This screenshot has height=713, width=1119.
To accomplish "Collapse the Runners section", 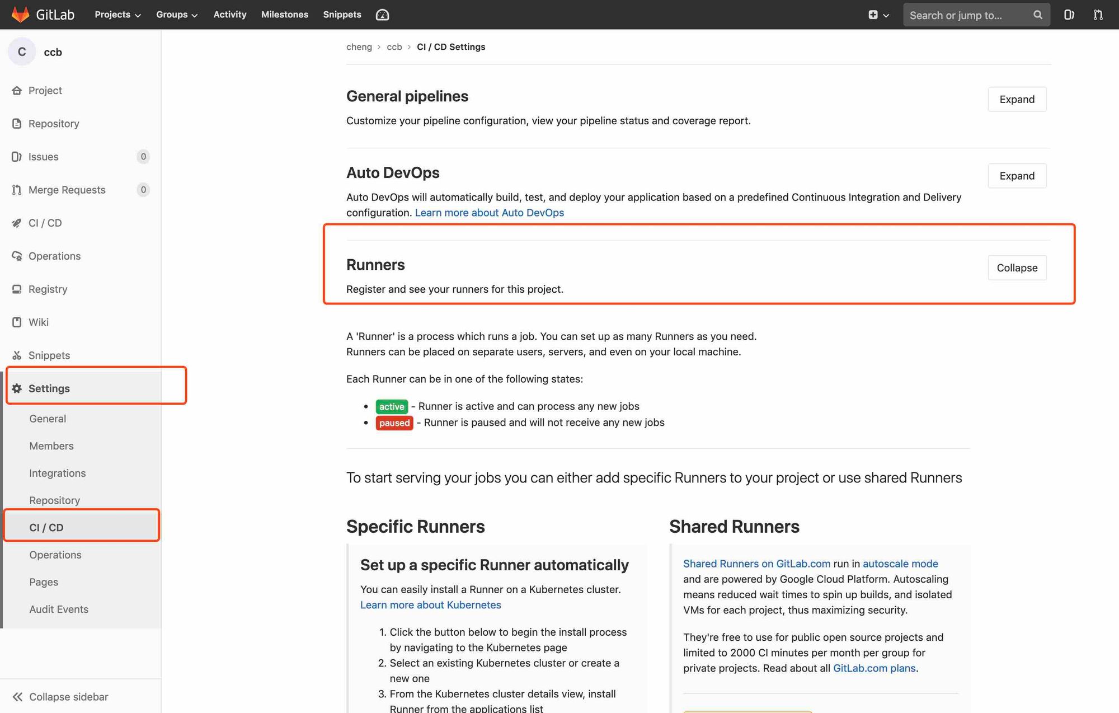I will coord(1017,268).
